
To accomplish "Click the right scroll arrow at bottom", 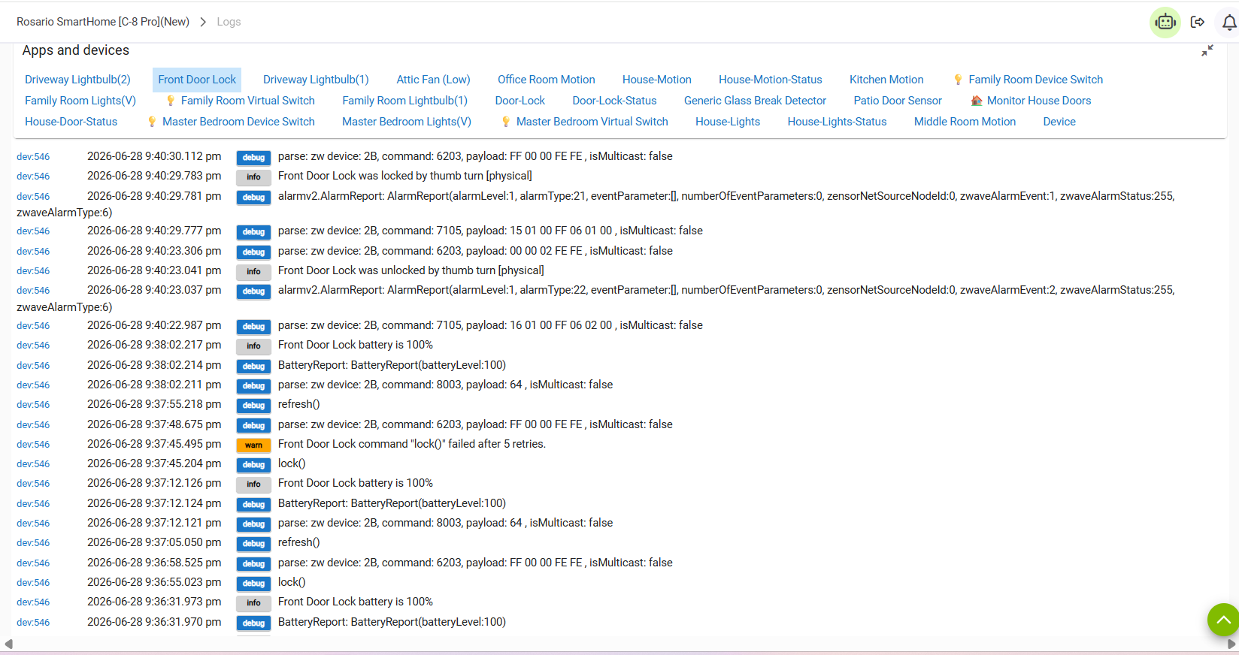I will point(1231,644).
